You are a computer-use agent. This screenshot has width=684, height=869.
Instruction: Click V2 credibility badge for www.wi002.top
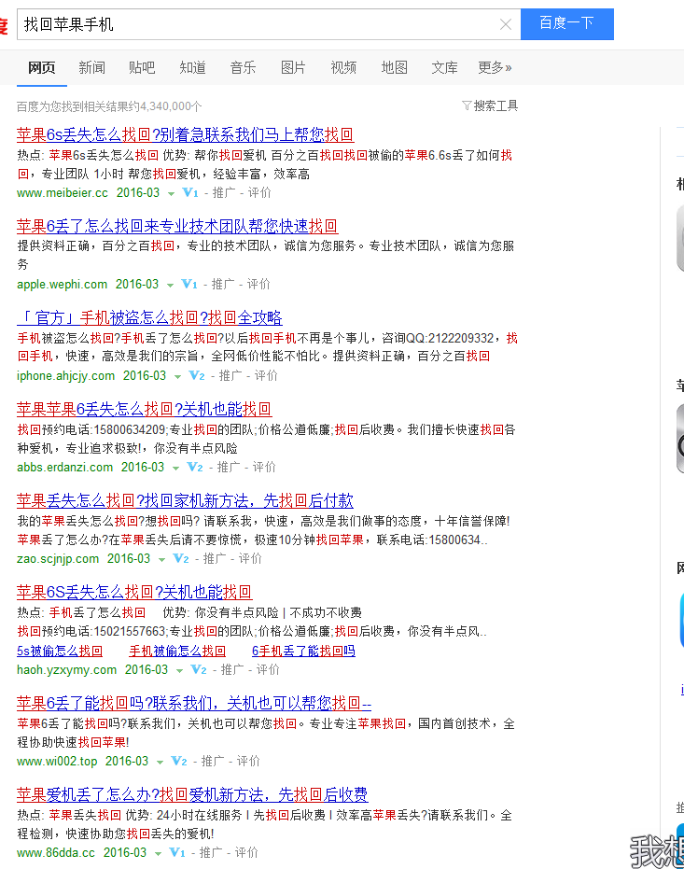(178, 761)
